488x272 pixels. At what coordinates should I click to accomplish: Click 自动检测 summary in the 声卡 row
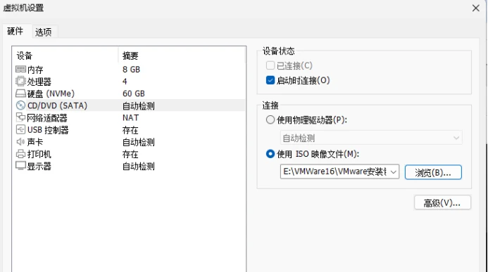click(x=139, y=142)
